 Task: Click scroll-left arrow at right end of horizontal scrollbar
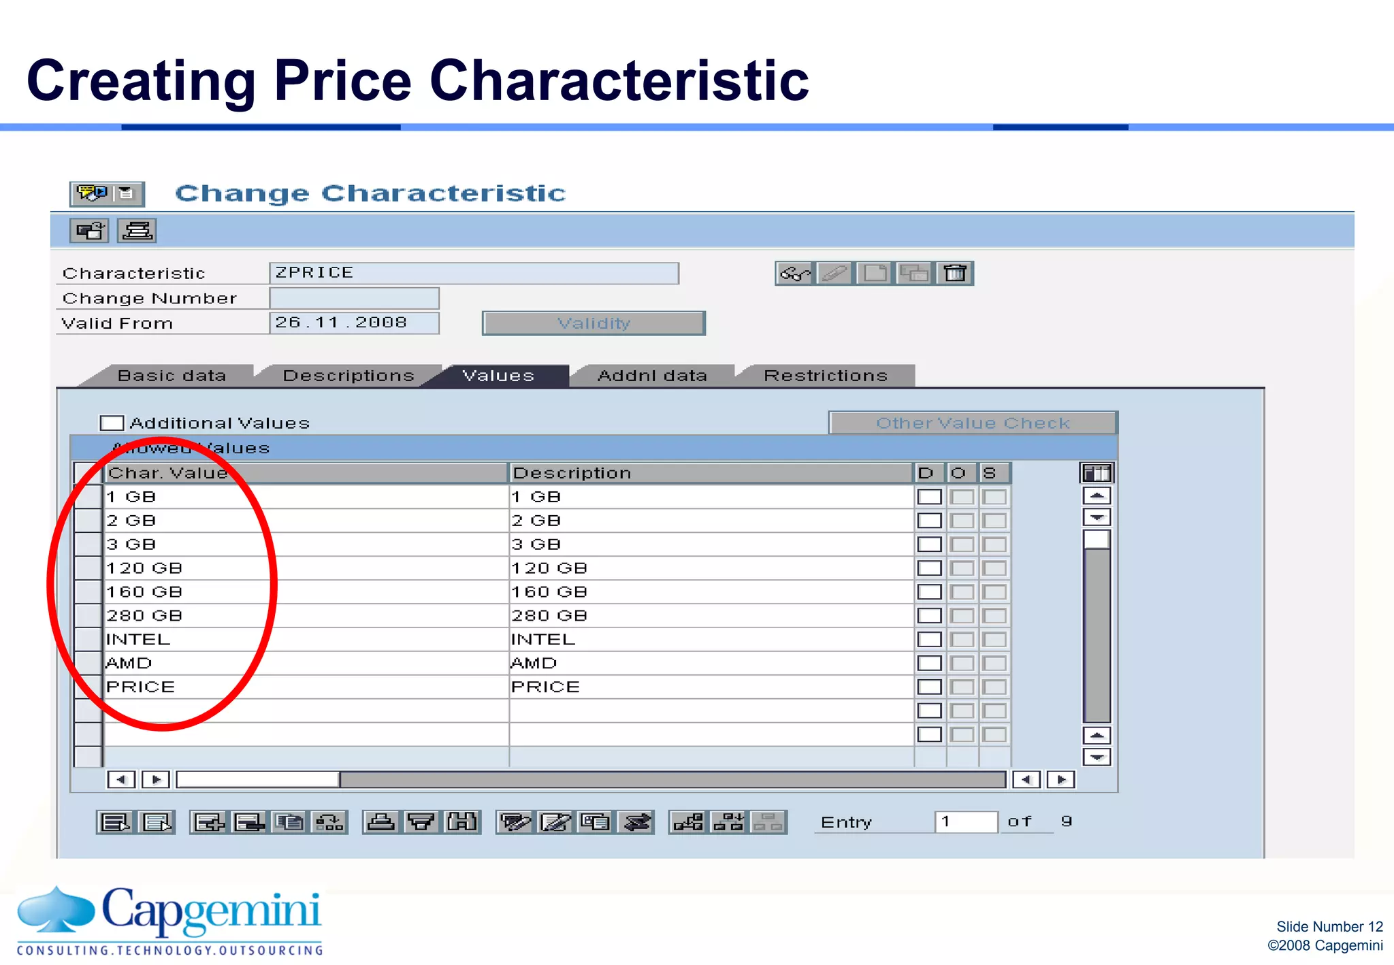pos(1026,780)
